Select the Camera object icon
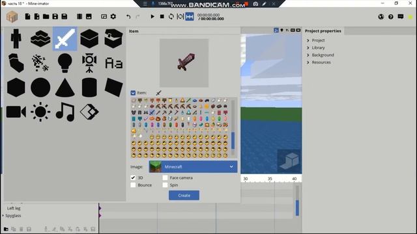The height and width of the screenshot is (234, 417). coord(16,112)
